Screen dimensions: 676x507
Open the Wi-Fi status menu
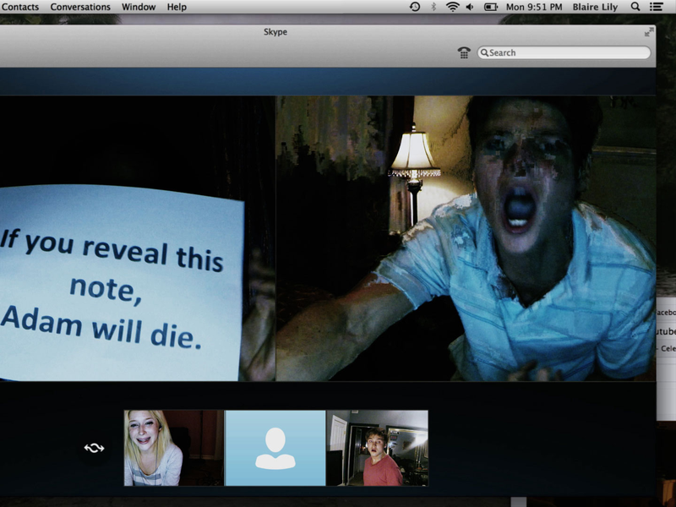(x=452, y=7)
